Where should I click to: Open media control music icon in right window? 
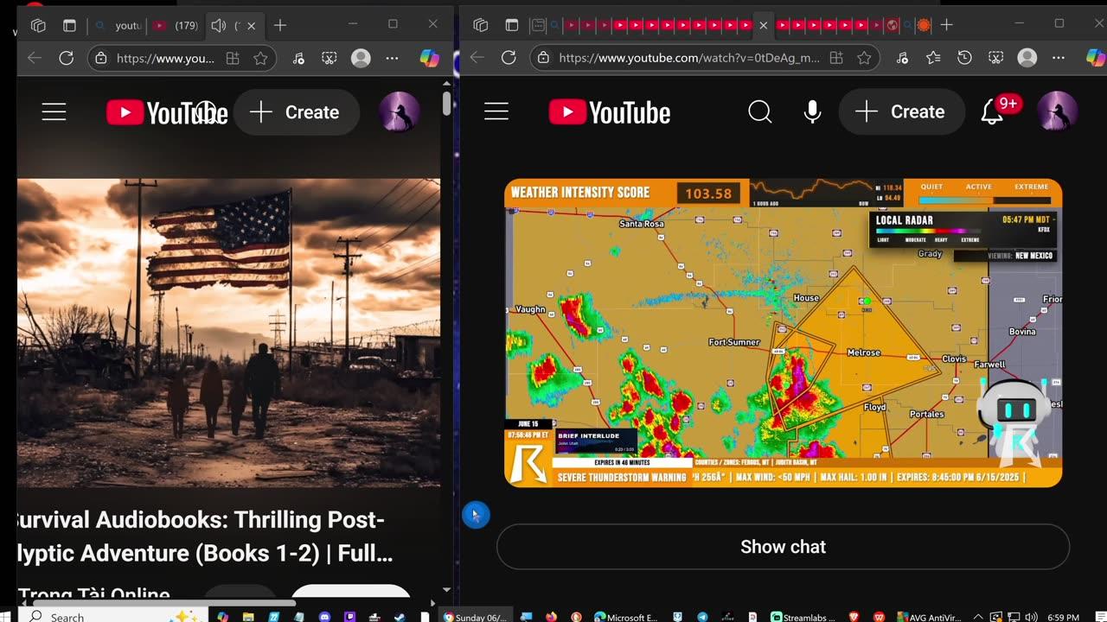tap(902, 58)
